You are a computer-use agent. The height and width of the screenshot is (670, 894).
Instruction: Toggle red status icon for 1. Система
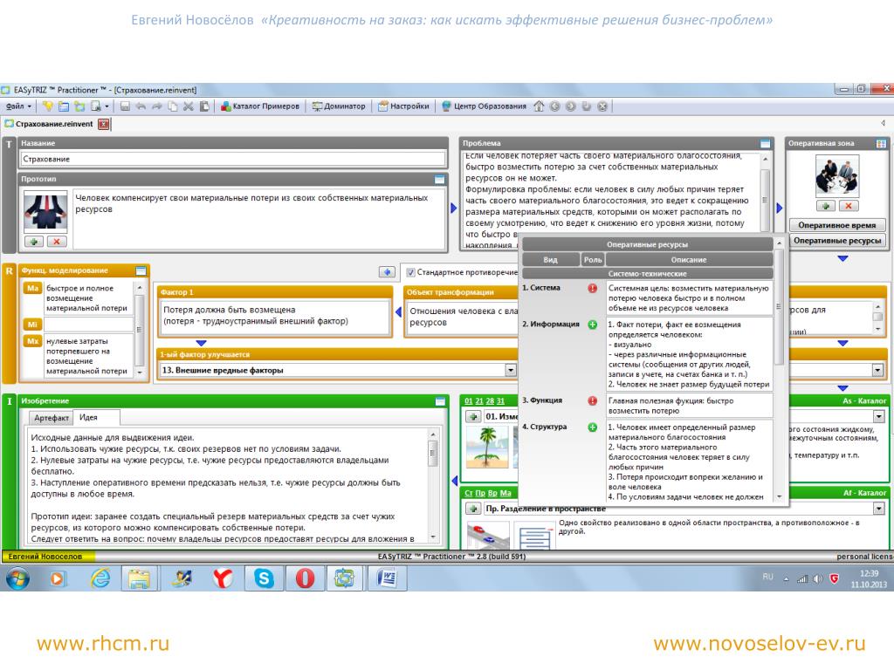click(593, 288)
